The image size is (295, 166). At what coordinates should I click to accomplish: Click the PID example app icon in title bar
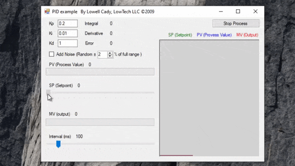click(47, 12)
